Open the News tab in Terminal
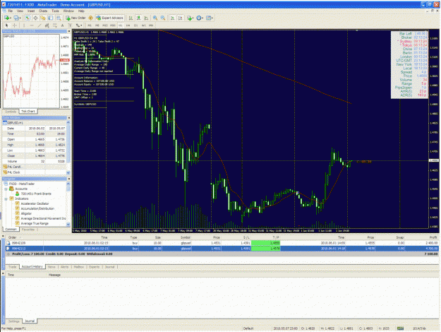The width and height of the screenshot is (441, 332). [52, 267]
